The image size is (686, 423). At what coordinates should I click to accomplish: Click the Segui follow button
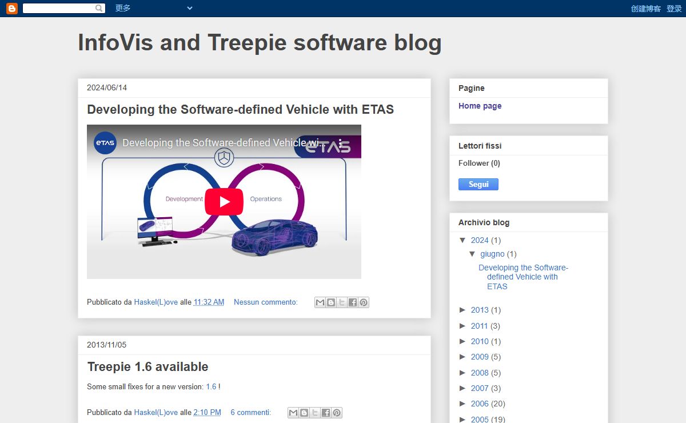click(x=478, y=184)
